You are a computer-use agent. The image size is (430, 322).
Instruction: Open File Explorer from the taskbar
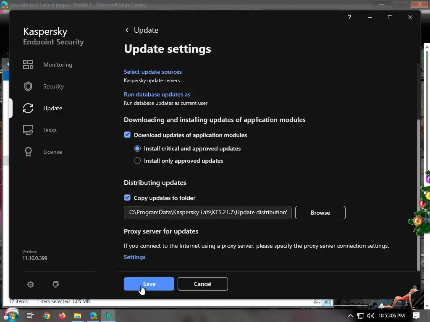(78, 315)
